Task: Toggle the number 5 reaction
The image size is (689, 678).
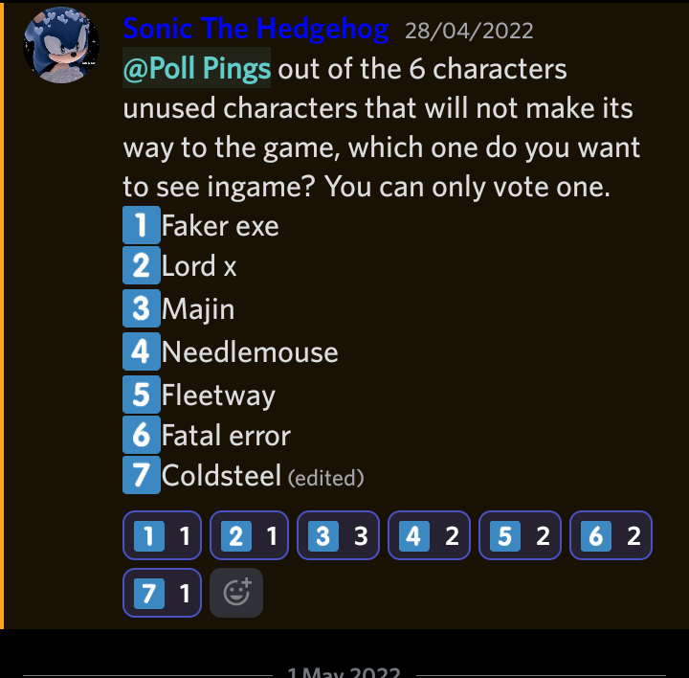Action: click(x=519, y=536)
